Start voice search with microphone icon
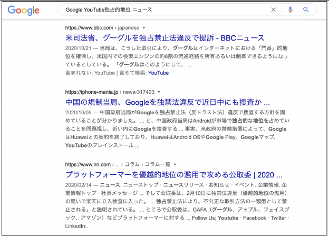Image resolution: width=329 pixels, height=237 pixels. click(290, 9)
